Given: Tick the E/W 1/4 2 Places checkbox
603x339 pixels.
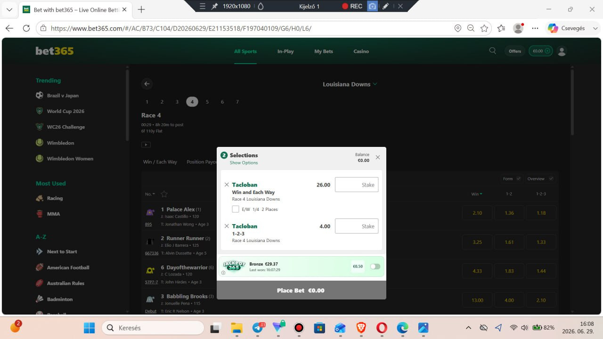Looking at the screenshot, I should [x=236, y=209].
